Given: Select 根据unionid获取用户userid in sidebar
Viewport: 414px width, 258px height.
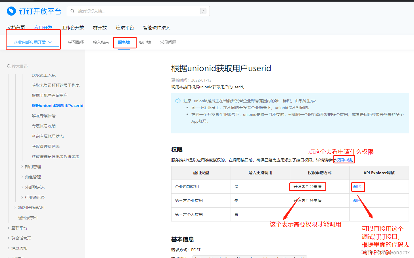Looking at the screenshot, I should click(58, 106).
